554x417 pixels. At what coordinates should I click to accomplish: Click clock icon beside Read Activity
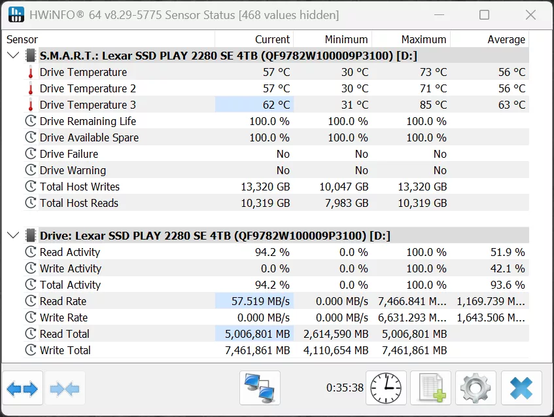click(31, 252)
